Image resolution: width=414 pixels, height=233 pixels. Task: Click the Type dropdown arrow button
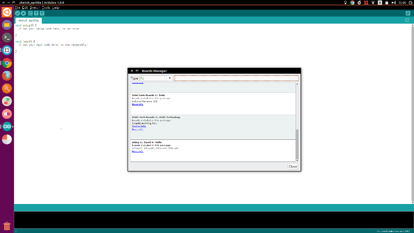point(169,78)
